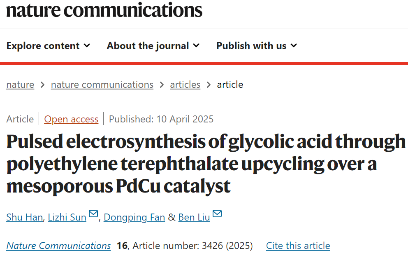Navigate to the articles breadcrumb
The height and width of the screenshot is (256, 408).
coord(185,85)
